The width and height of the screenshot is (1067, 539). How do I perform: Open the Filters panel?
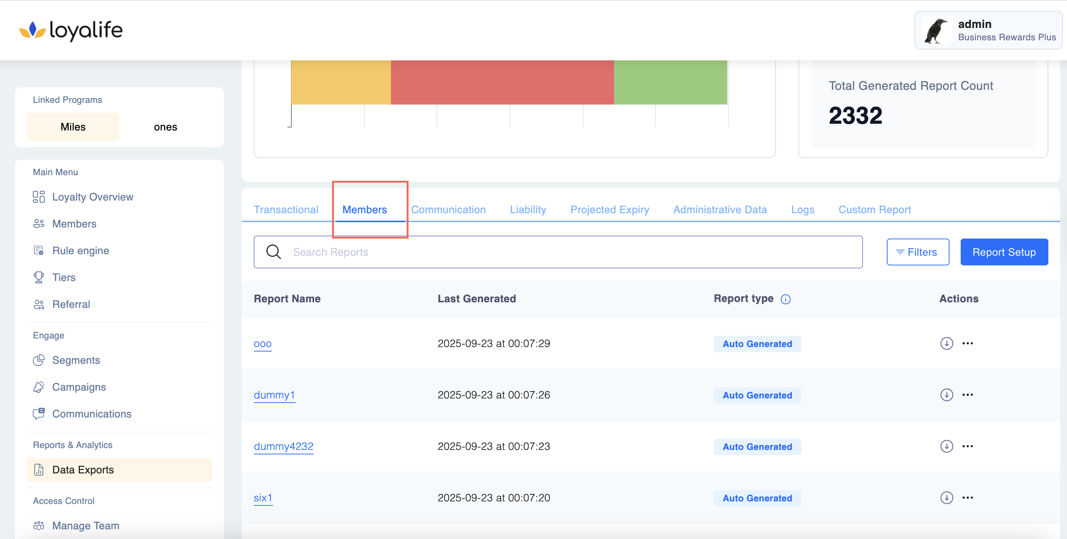917,252
